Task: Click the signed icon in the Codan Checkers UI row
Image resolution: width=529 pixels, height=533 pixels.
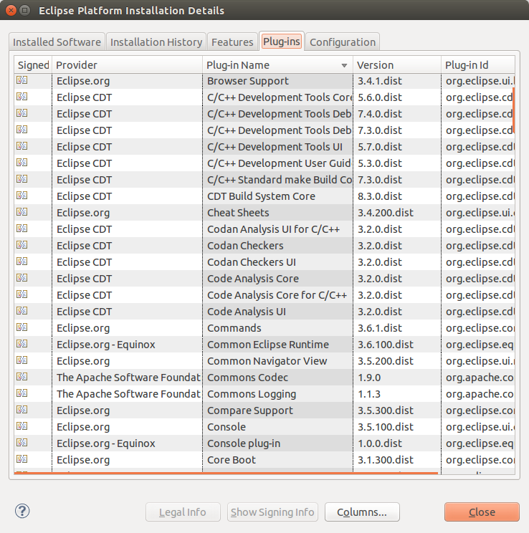Action: tap(22, 261)
